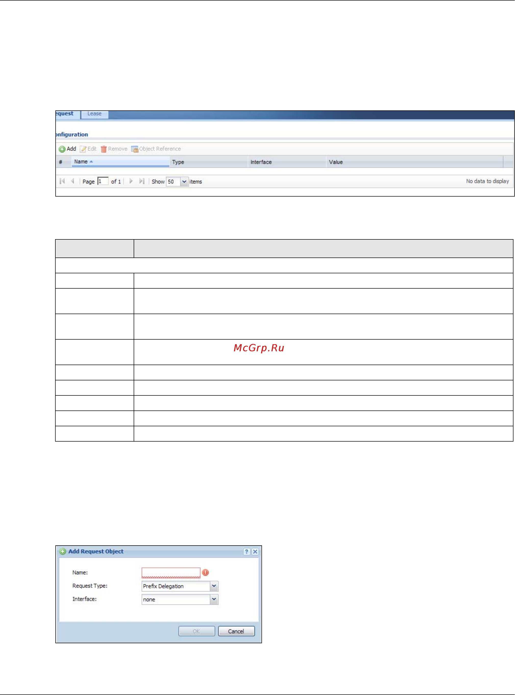This screenshot has height=695, width=515.
Task: Go to the last page arrow
Action: pos(142,181)
